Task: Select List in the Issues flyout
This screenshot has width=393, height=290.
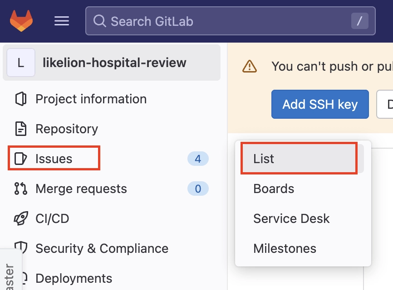Action: click(264, 159)
